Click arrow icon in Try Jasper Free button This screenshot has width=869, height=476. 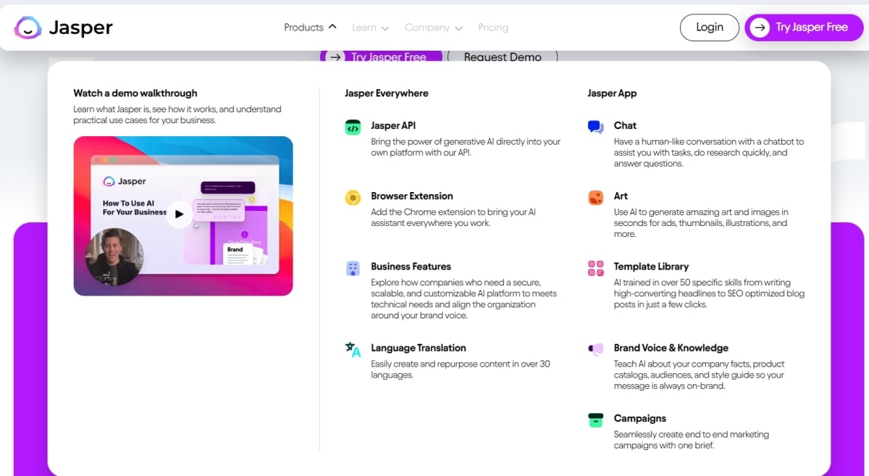point(760,28)
